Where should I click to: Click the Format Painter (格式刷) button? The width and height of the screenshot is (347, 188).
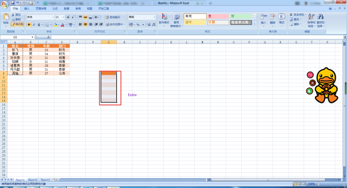point(17,24)
